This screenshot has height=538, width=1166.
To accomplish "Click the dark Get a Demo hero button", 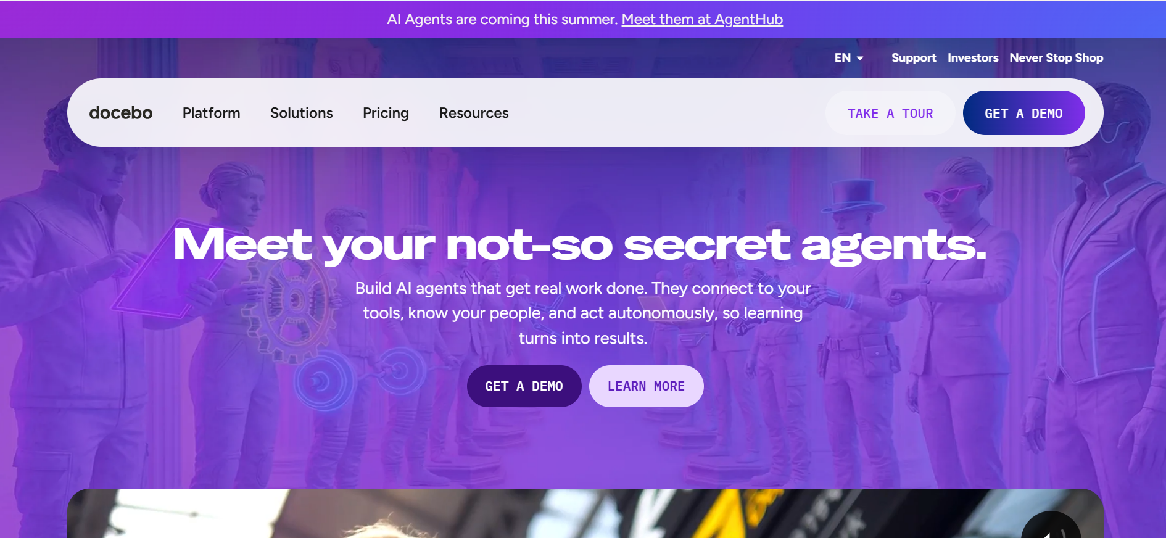I will [524, 386].
